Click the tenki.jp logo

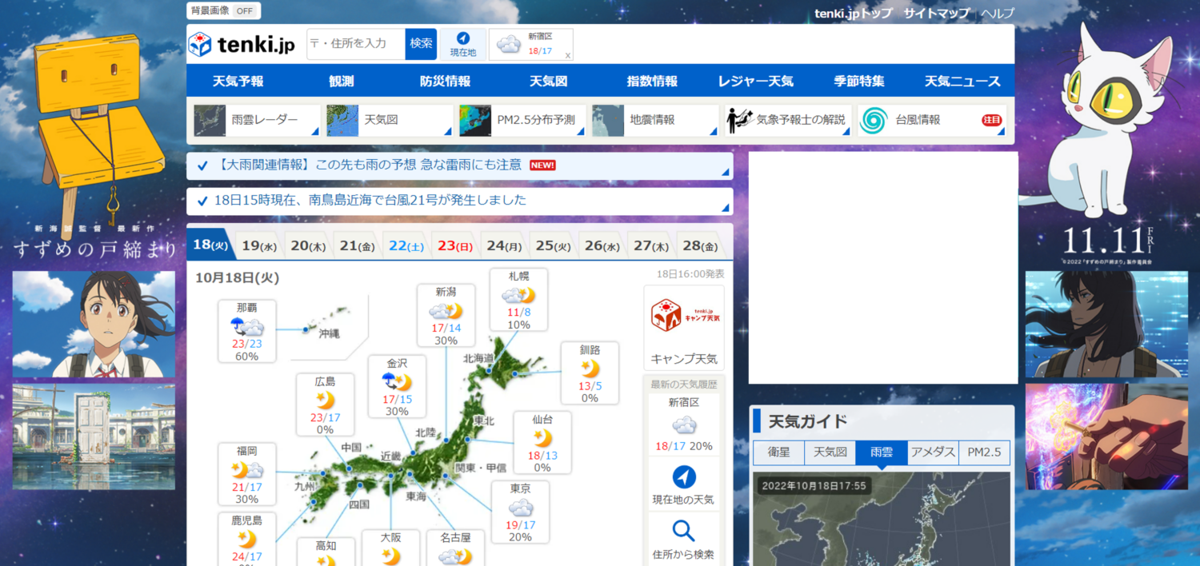click(242, 44)
